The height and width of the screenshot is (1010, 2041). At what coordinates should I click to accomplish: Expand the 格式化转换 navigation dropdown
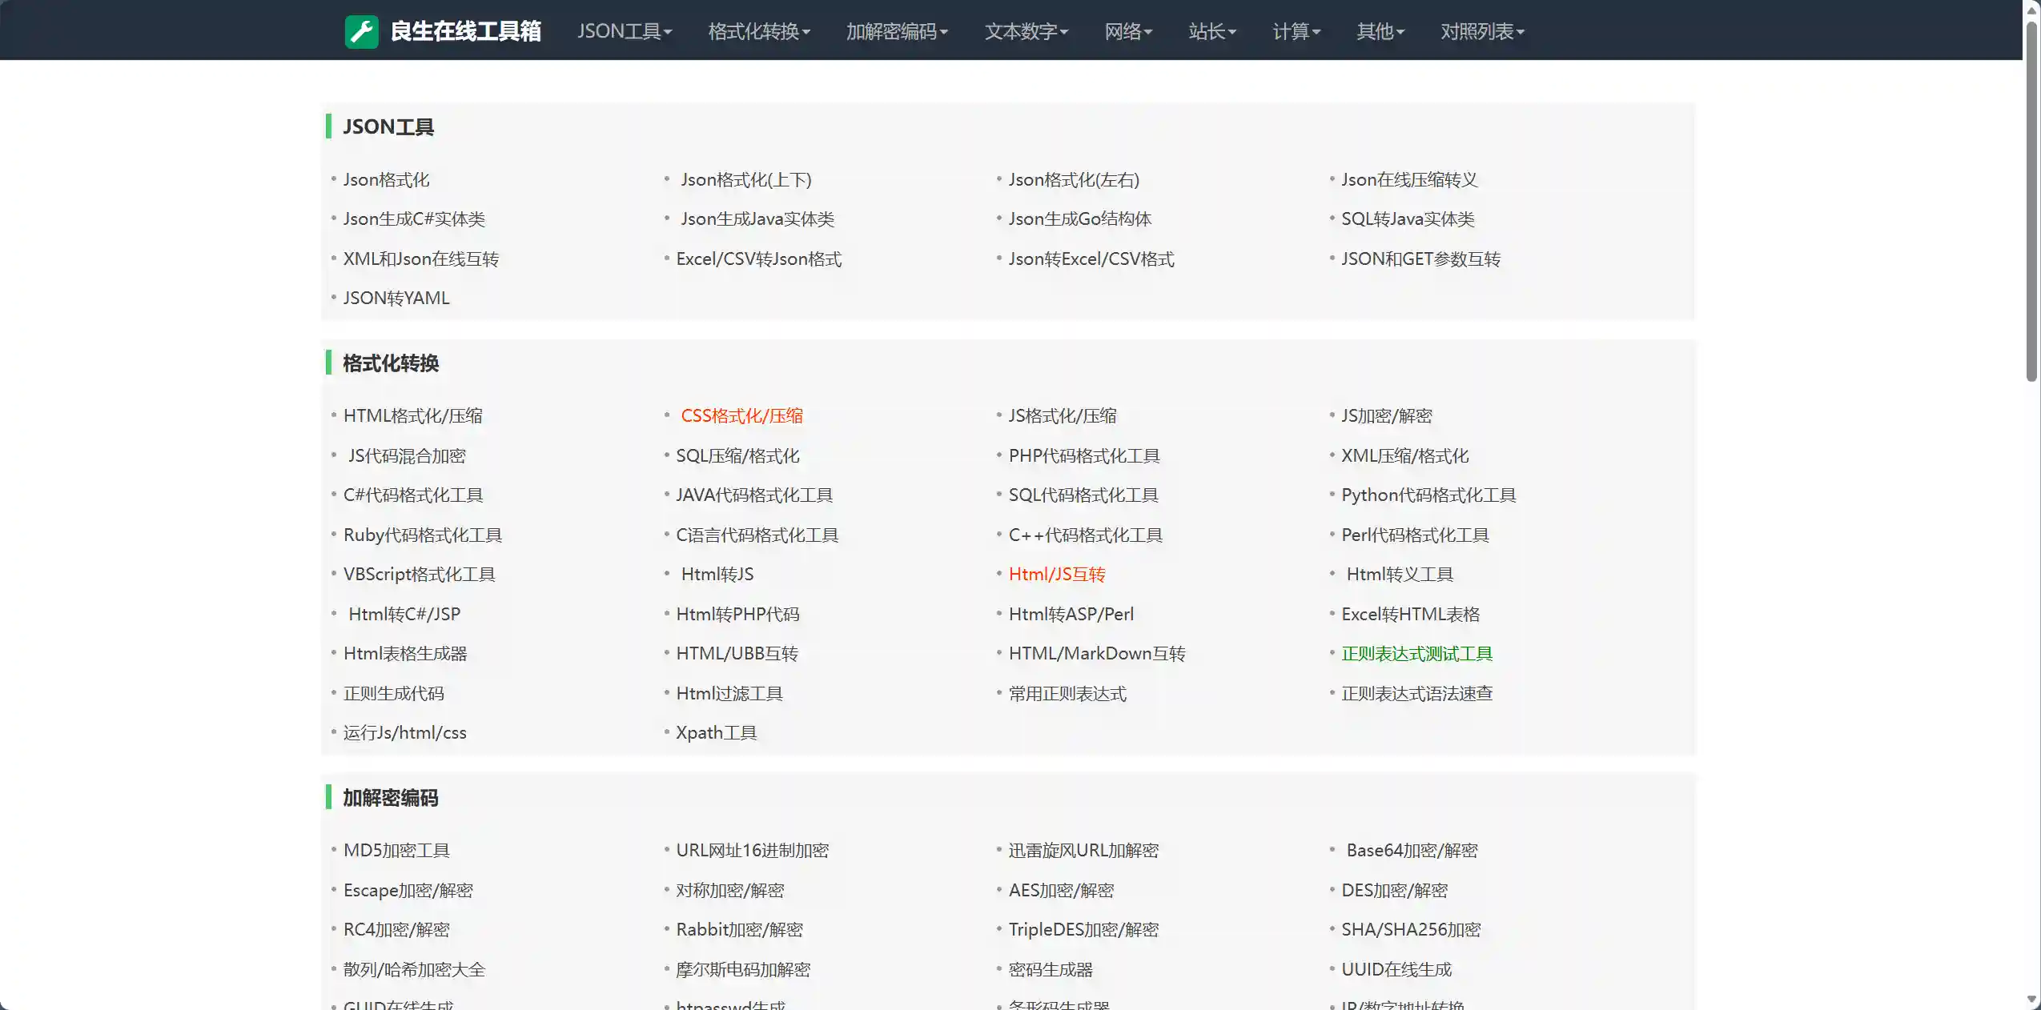(x=758, y=31)
